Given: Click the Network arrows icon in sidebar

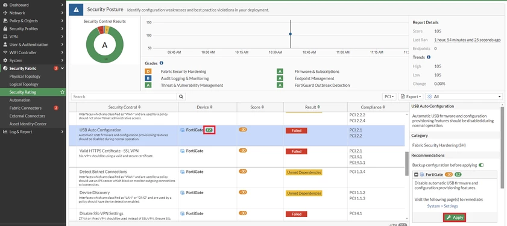Looking at the screenshot, I should (x=5, y=13).
